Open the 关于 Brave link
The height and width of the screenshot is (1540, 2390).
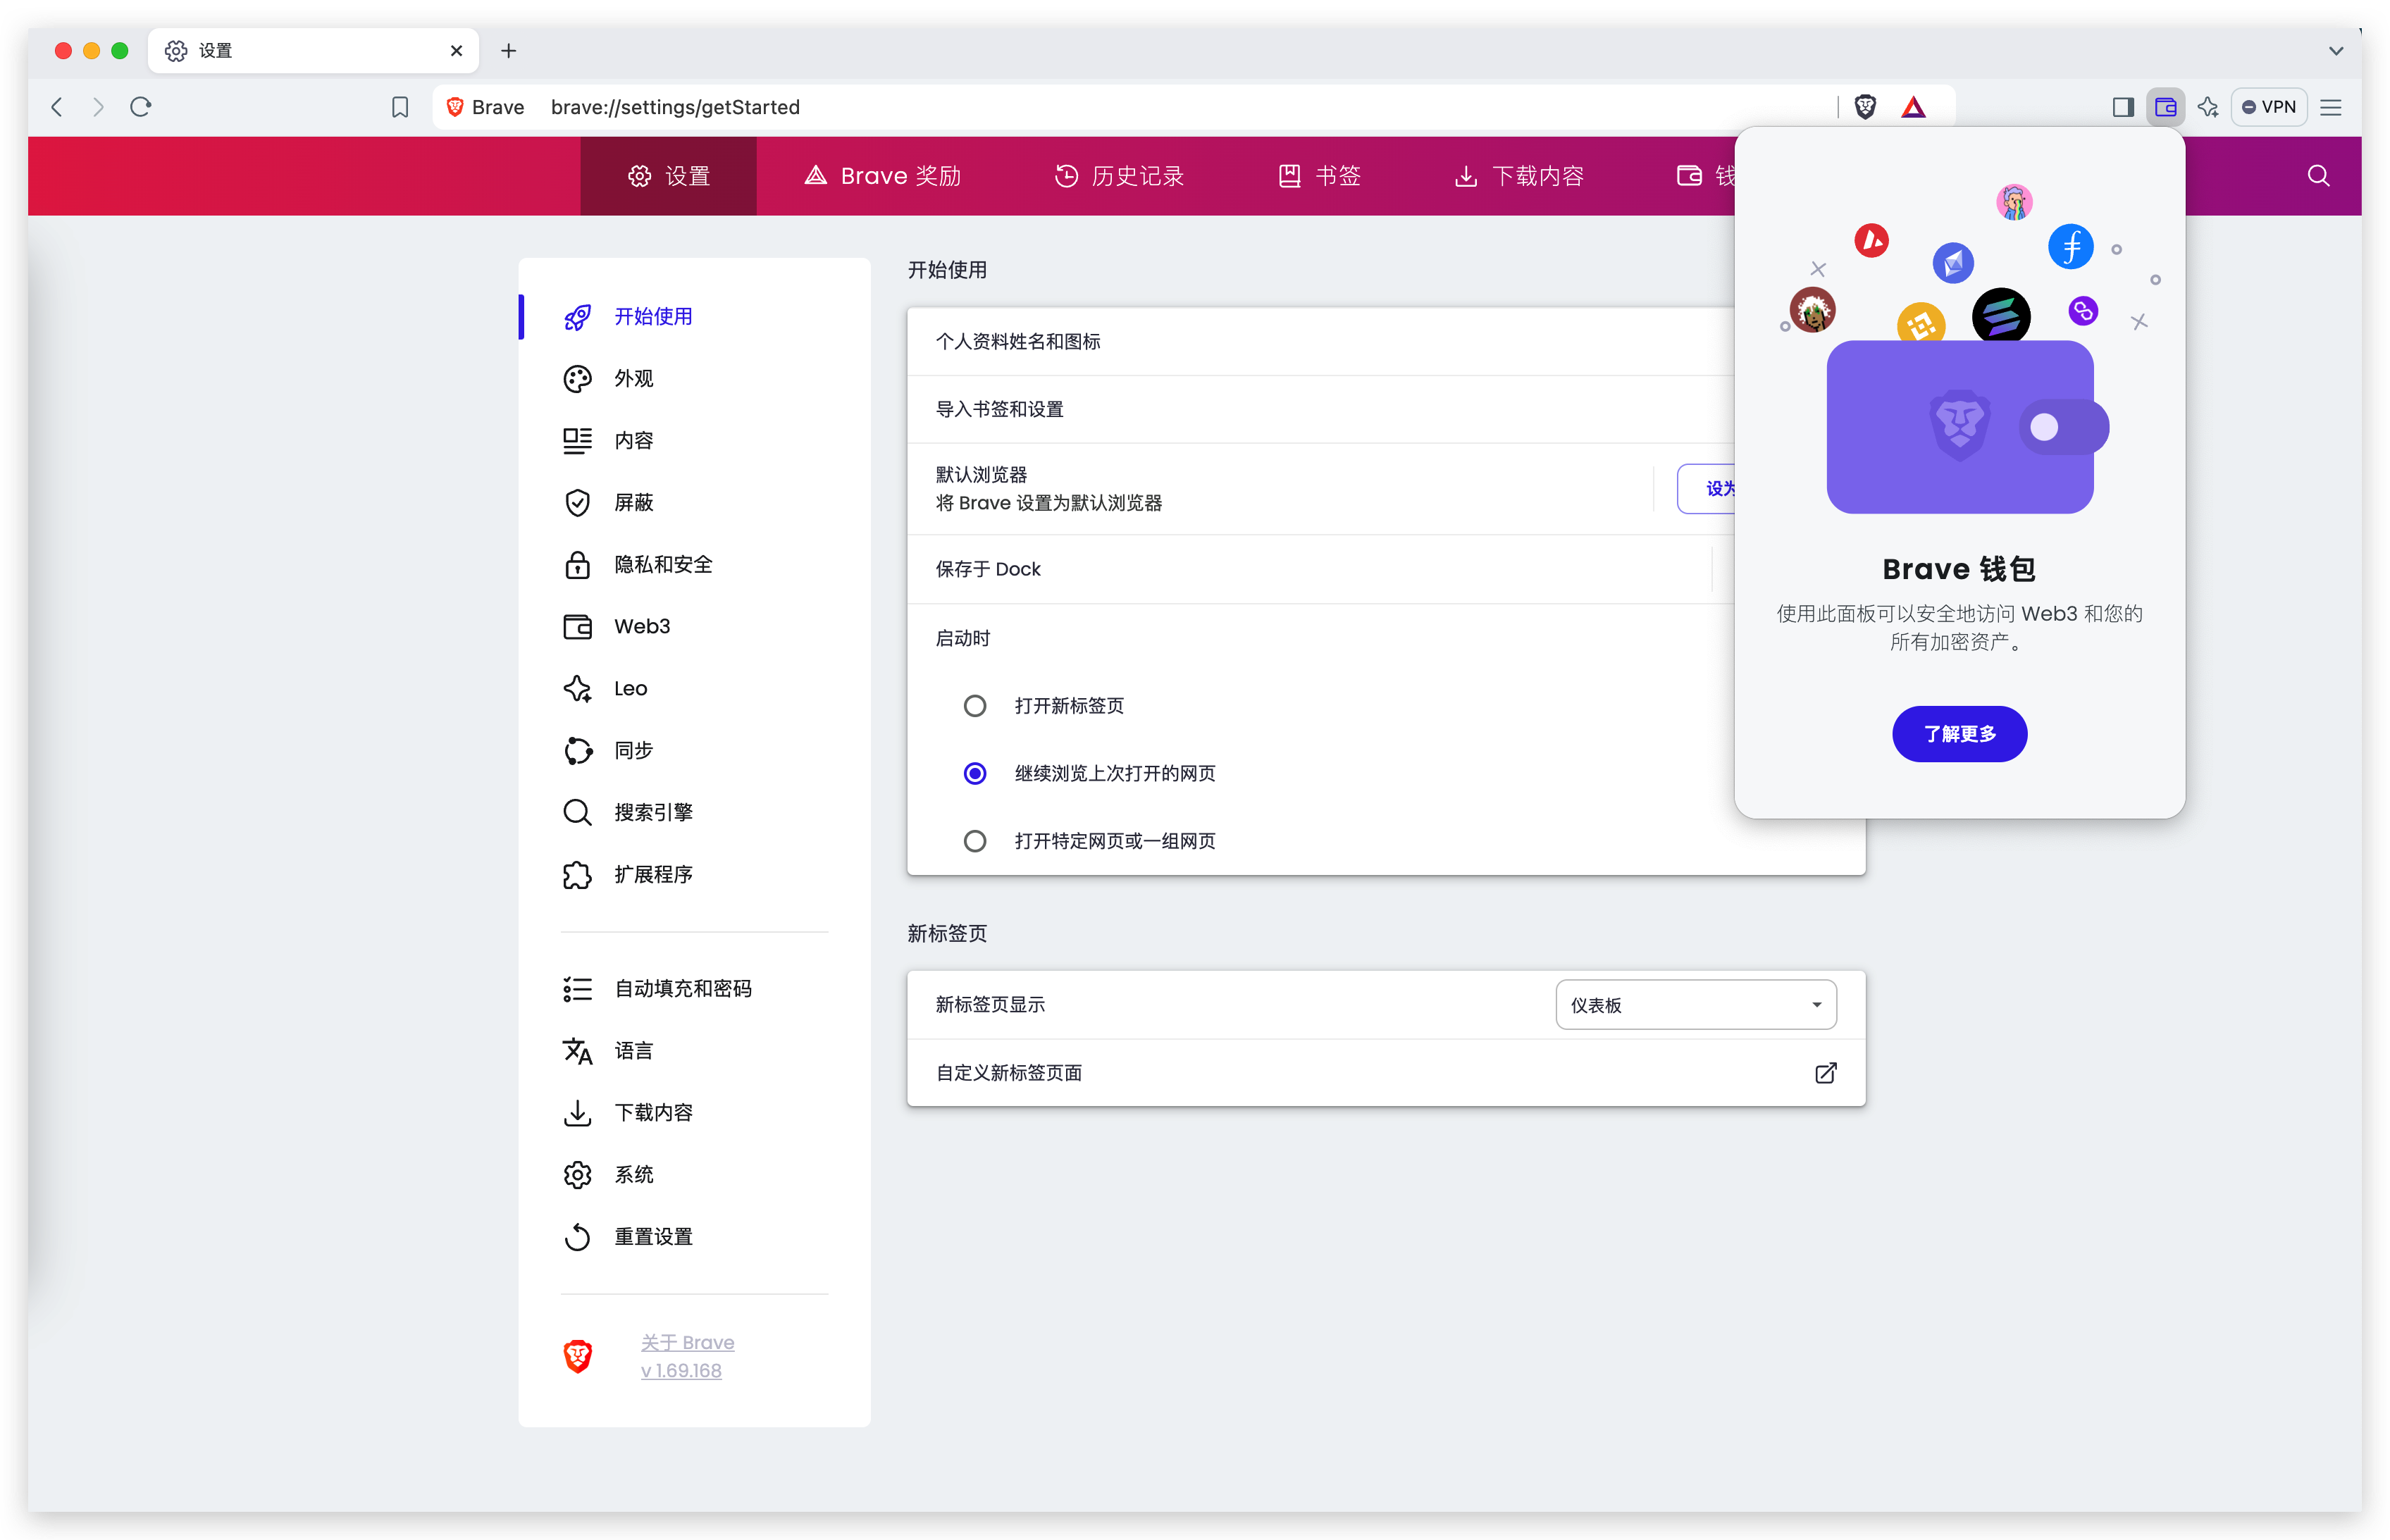click(x=688, y=1342)
